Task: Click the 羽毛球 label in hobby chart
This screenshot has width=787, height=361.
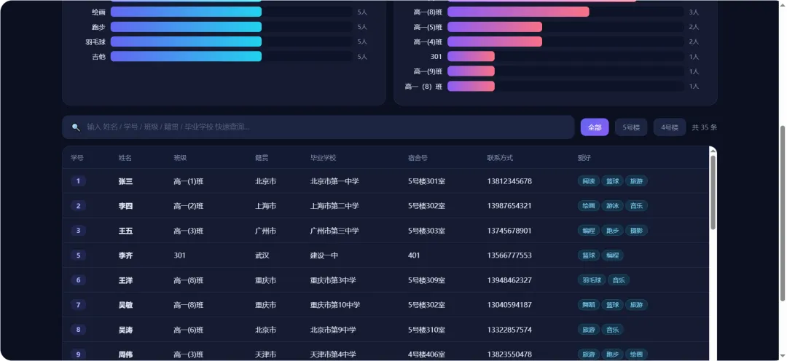Action: (x=95, y=42)
